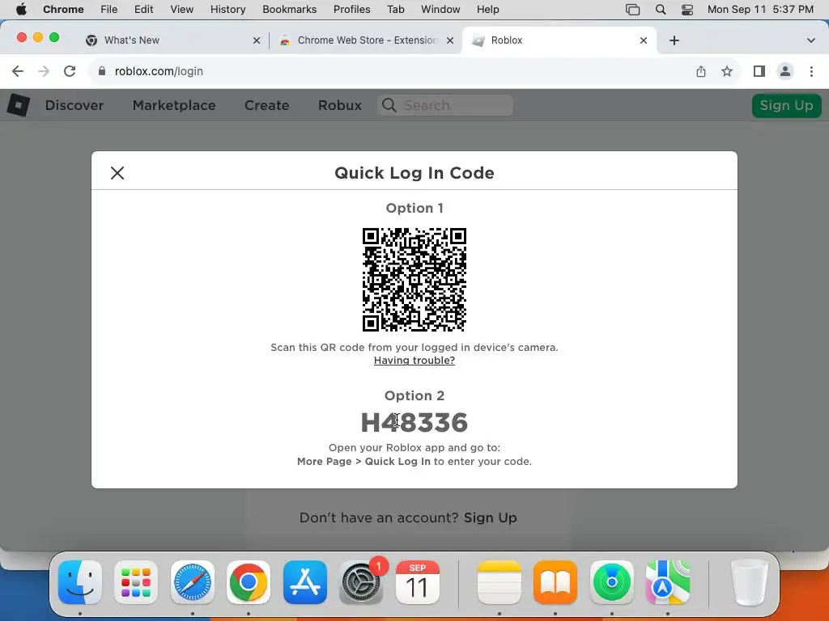Viewport: 829px width, 621px height.
Task: Open Control Center in menu bar
Action: [687, 10]
